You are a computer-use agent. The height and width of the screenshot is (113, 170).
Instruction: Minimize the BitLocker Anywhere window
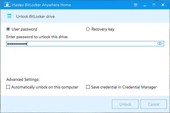145,5
